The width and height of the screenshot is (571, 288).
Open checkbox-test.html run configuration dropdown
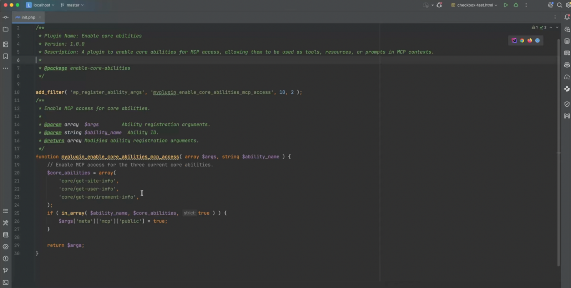point(474,5)
